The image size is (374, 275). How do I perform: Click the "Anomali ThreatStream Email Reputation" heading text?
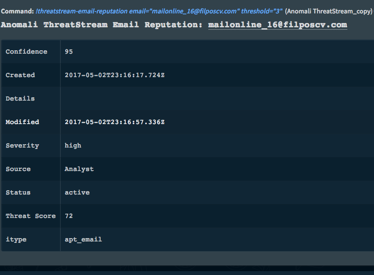pos(102,24)
